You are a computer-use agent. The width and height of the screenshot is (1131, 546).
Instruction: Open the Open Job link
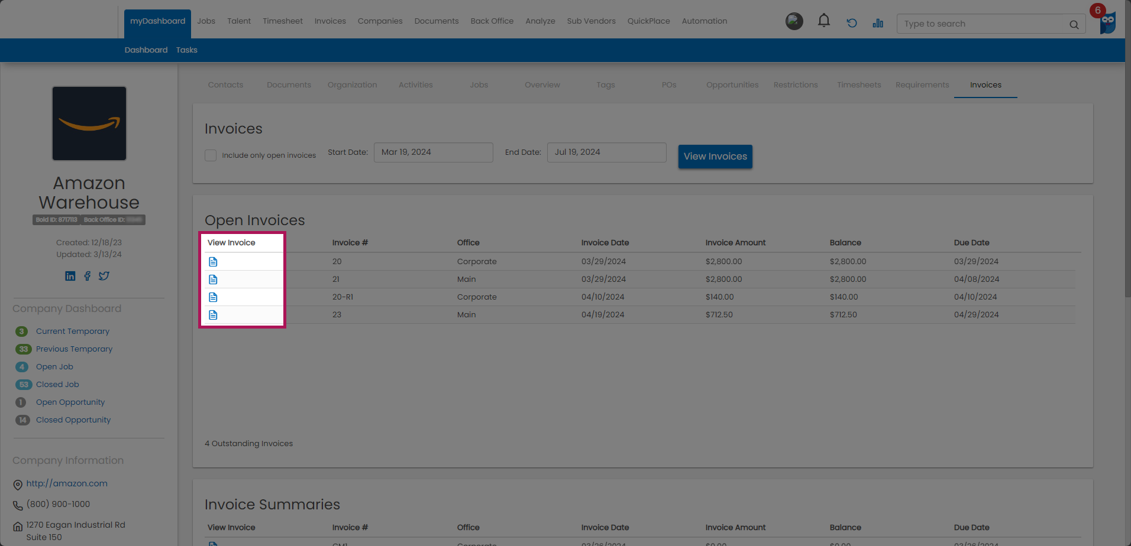[x=54, y=367]
